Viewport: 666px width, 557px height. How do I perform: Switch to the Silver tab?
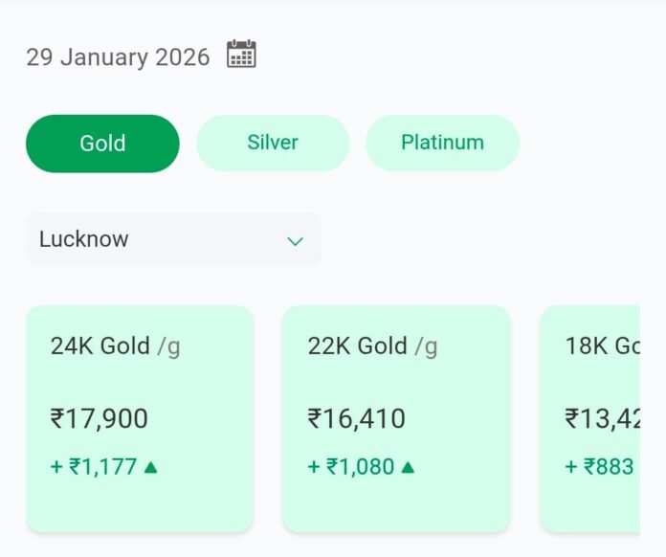[x=273, y=144]
